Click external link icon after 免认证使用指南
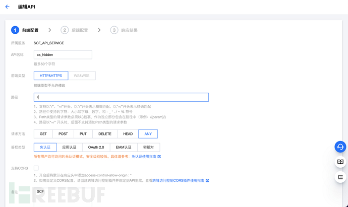Image resolution: width=348 pixels, height=207 pixels. click(x=159, y=157)
